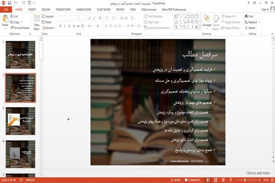This screenshot has height=183, width=275.
Task: Expand the Section dropdown
Action: pos(49,28)
